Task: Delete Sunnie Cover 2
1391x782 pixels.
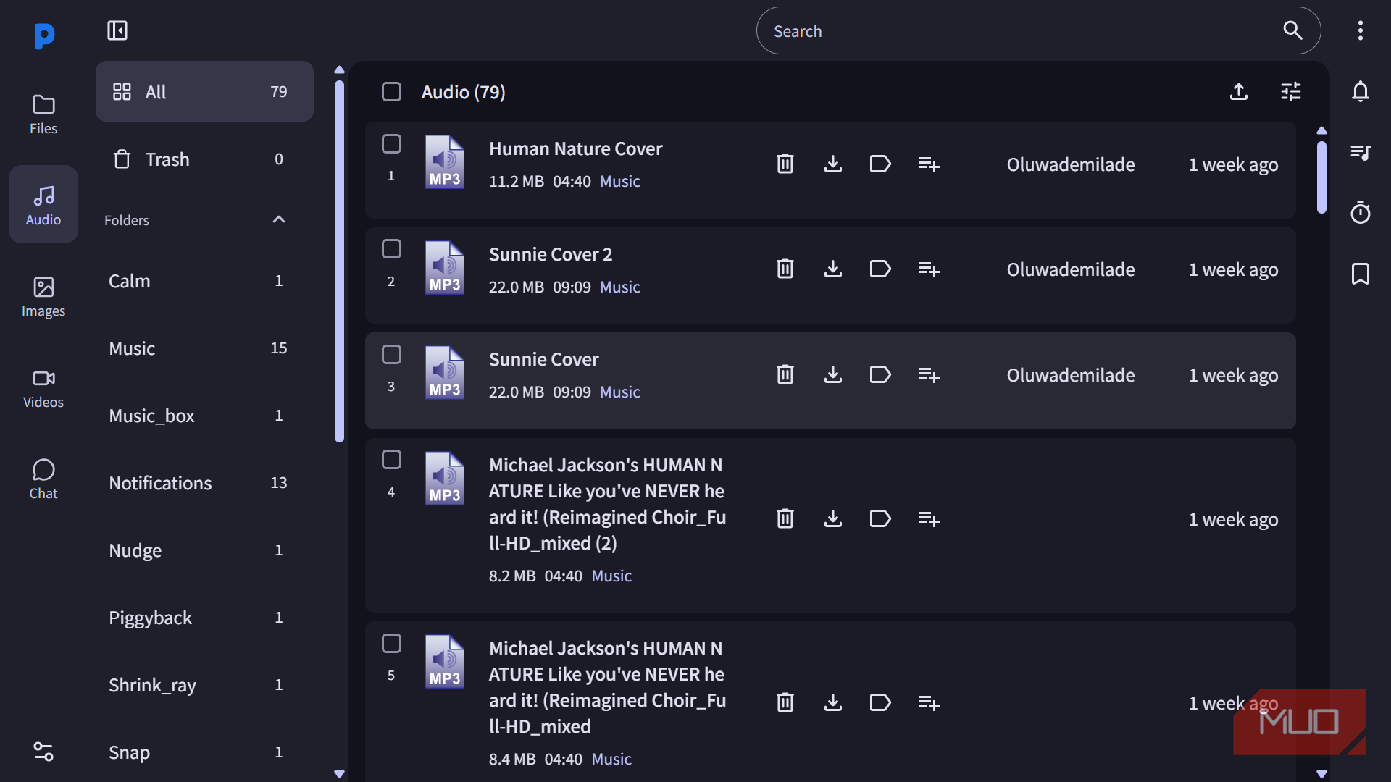Action: pos(785,269)
